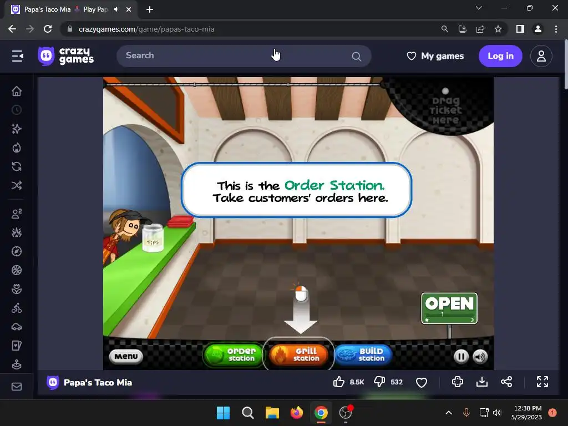Image resolution: width=568 pixels, height=426 pixels.
Task: Enter fullscreen mode
Action: click(542, 382)
